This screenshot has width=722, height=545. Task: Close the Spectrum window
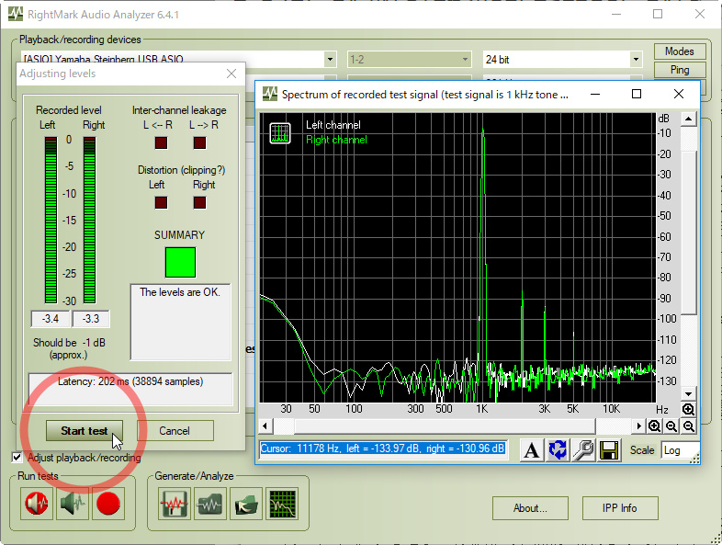coord(679,94)
